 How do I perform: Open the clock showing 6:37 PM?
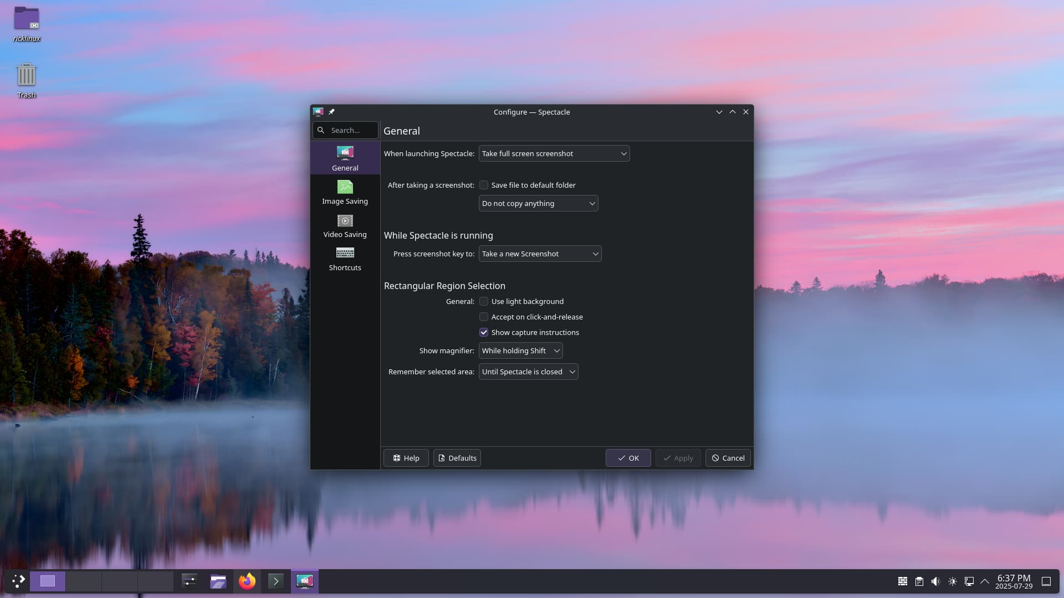point(1014,581)
